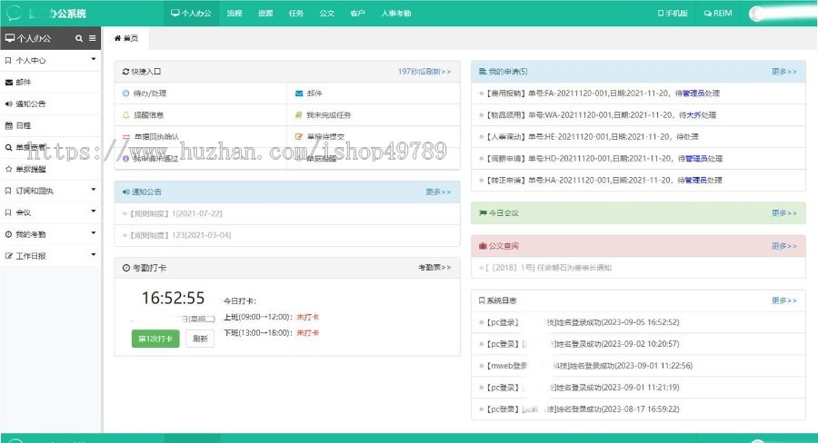Switch to the 首页 tab
The height and width of the screenshot is (443, 818).
126,38
